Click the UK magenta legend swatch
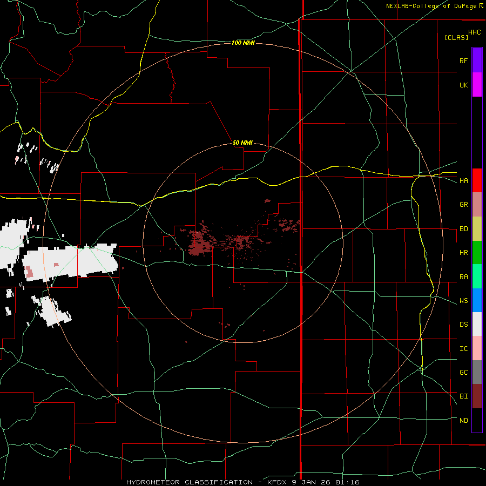 point(477,85)
